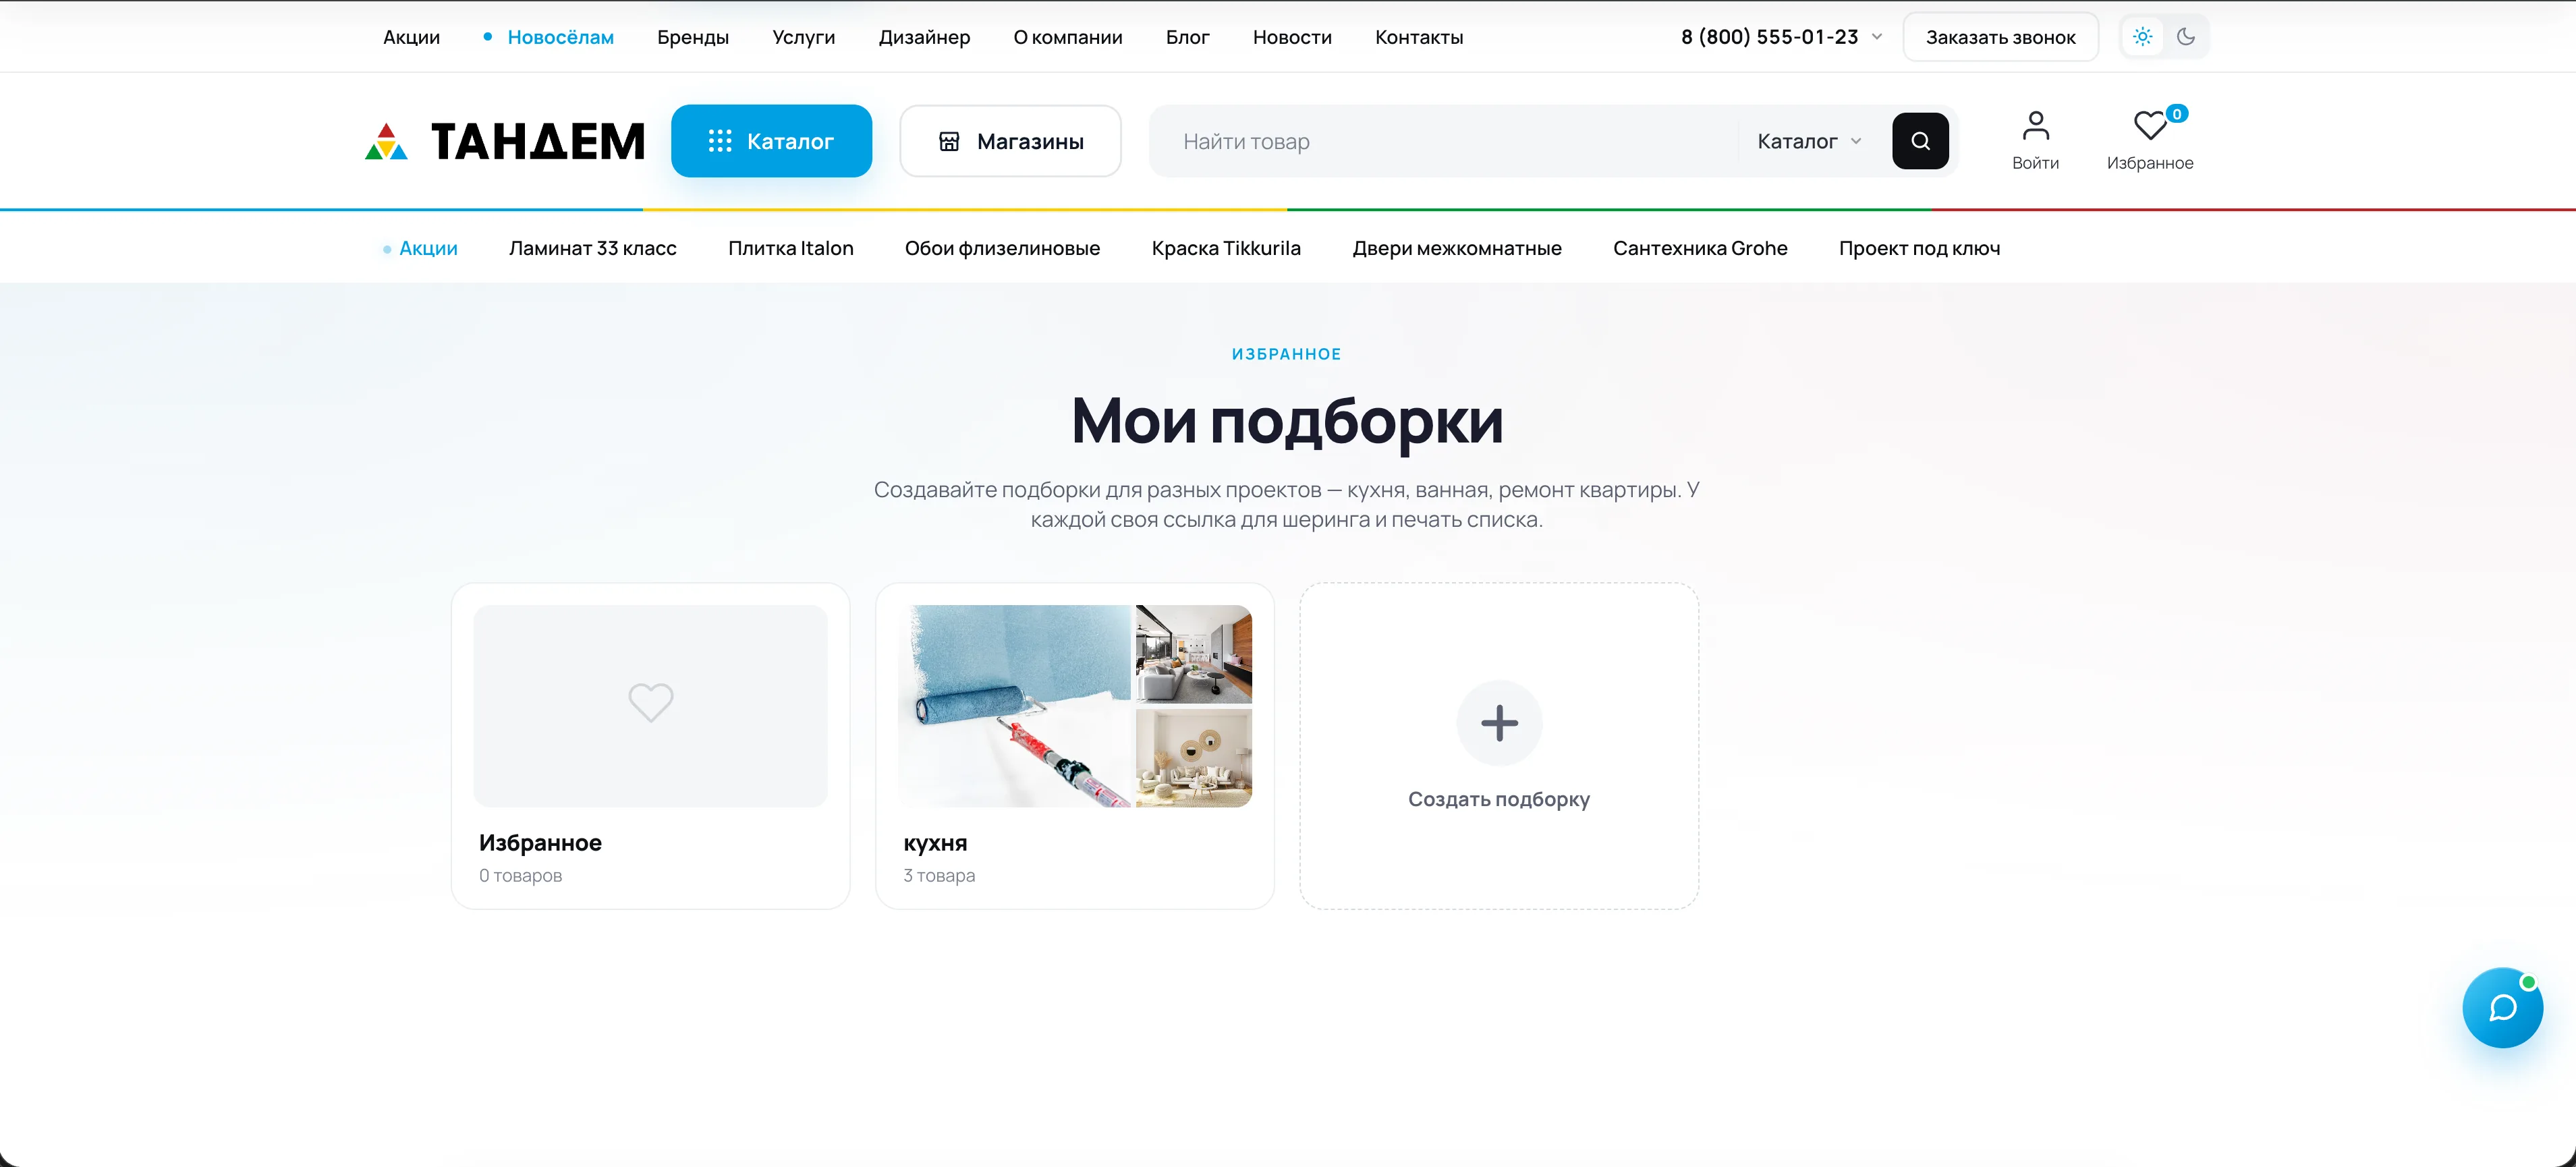Click the plus icon to create collection
Screen dimensions: 2576x1167
tap(1499, 723)
